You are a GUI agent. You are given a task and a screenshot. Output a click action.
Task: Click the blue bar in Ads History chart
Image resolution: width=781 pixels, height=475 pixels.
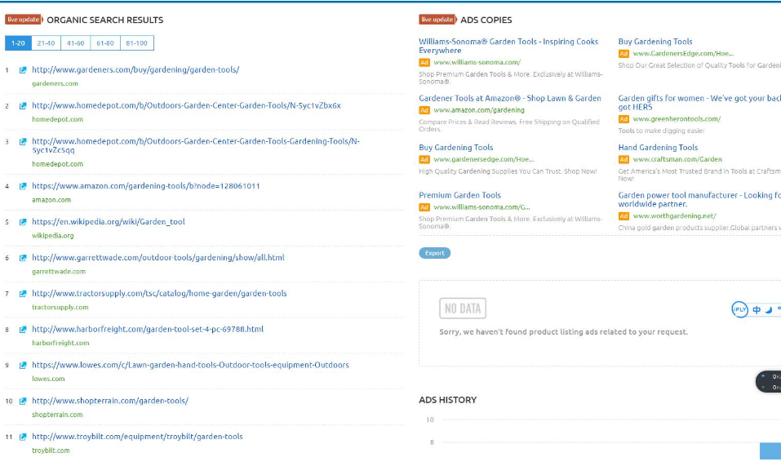point(770,451)
